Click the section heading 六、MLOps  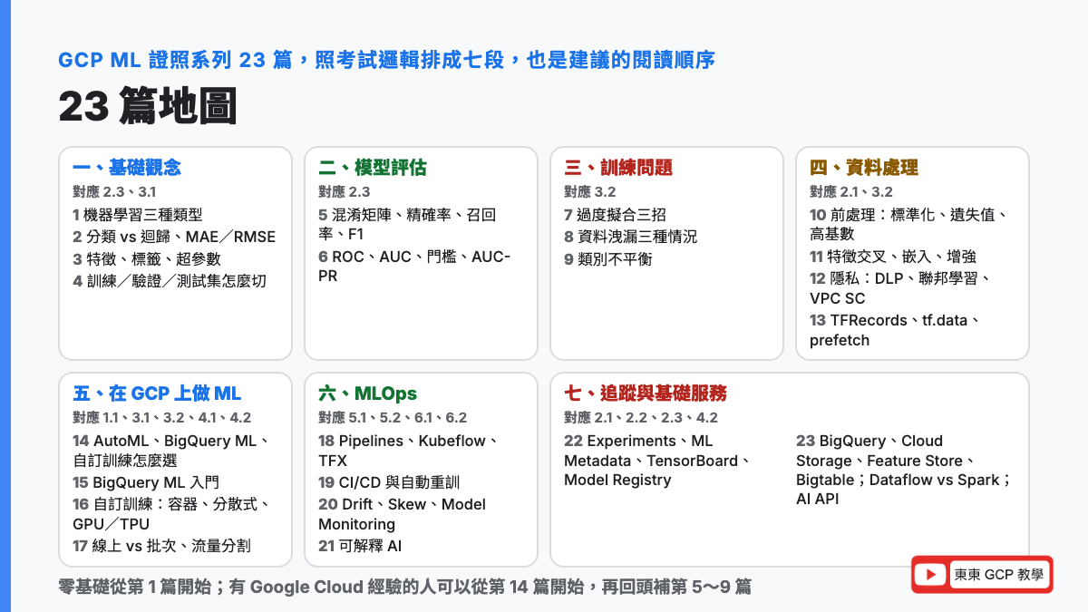367,393
